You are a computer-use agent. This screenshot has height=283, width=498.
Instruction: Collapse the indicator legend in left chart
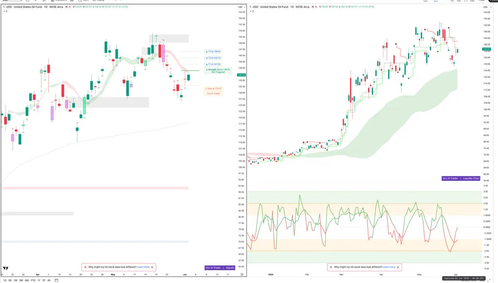(5, 11)
